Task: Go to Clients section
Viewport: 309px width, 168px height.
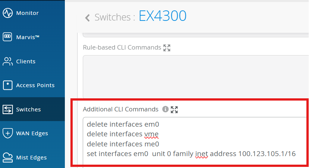Action: [x=26, y=61]
